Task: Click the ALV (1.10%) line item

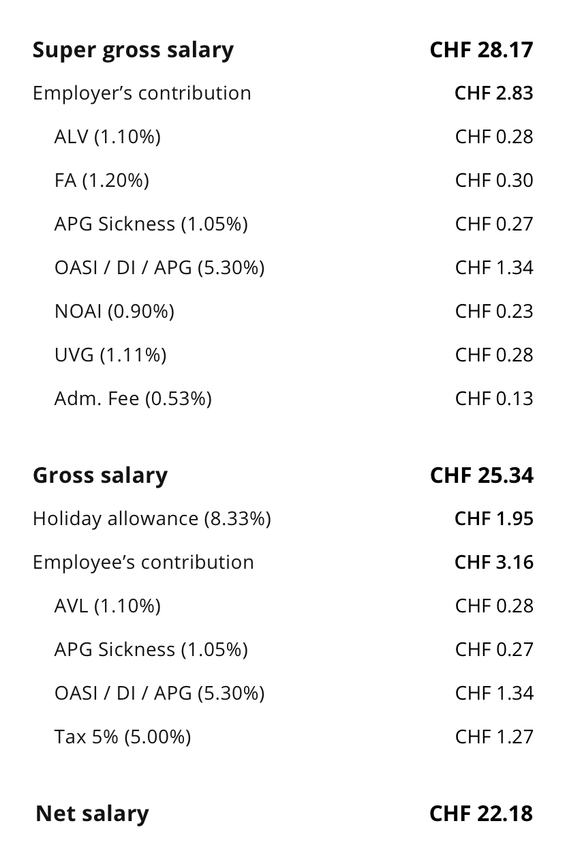Action: tap(108, 136)
